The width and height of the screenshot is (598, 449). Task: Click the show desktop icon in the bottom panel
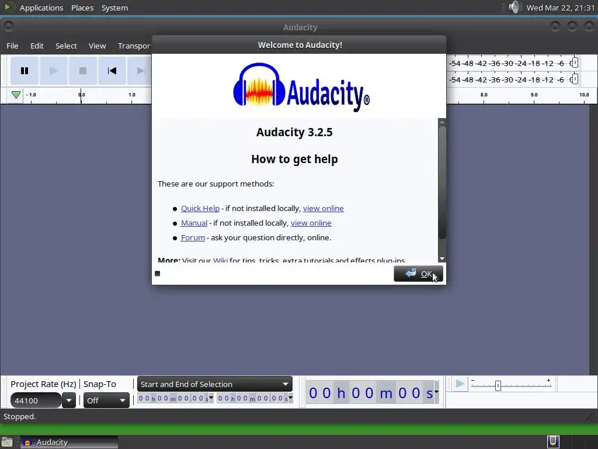click(7, 443)
